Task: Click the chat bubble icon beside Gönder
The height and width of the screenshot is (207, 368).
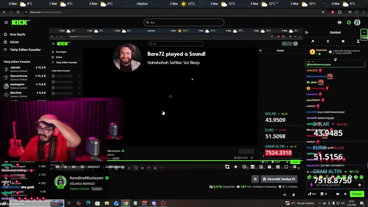Action: click(338, 194)
